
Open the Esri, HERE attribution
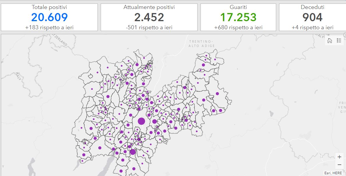[333, 173]
